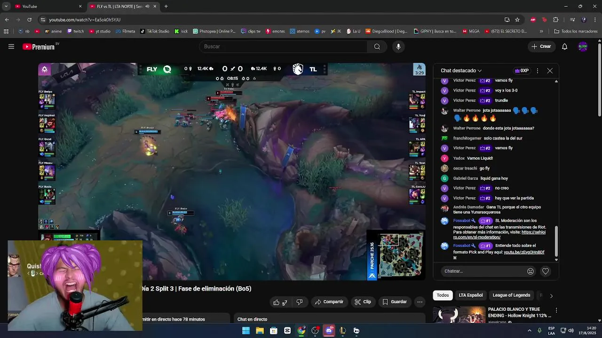Open the 0XP channel points badge

tap(522, 70)
